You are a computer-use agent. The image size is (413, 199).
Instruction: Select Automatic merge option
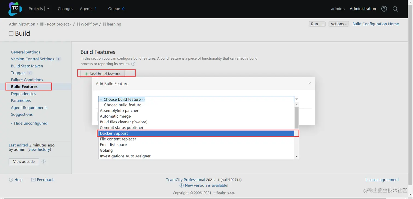pyautogui.click(x=196, y=116)
